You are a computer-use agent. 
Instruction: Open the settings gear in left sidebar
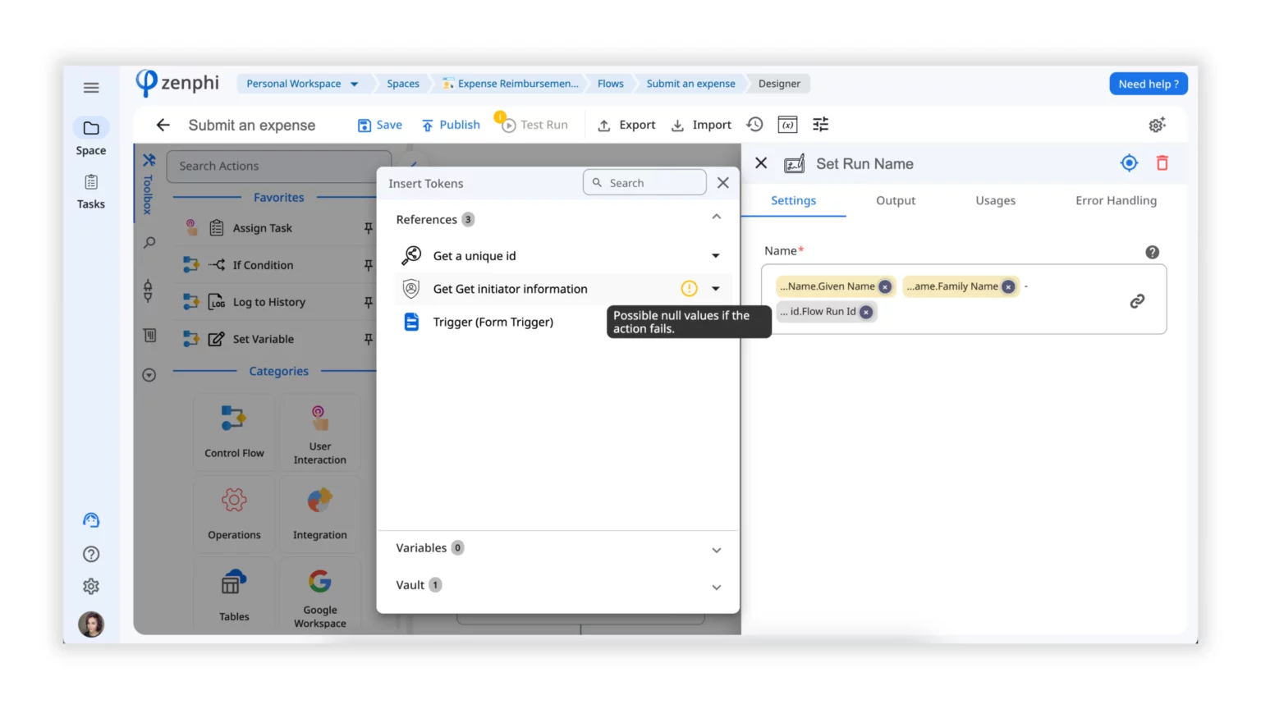91,586
